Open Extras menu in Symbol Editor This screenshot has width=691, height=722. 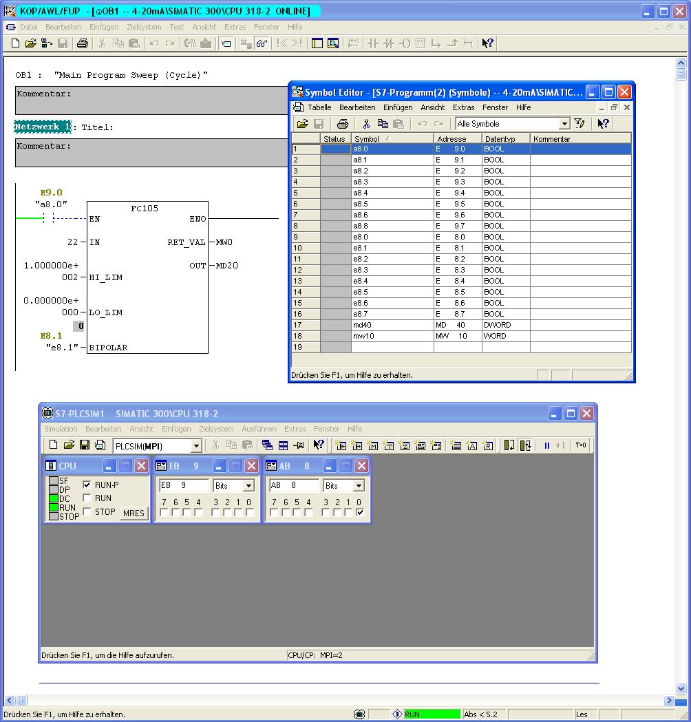[464, 107]
